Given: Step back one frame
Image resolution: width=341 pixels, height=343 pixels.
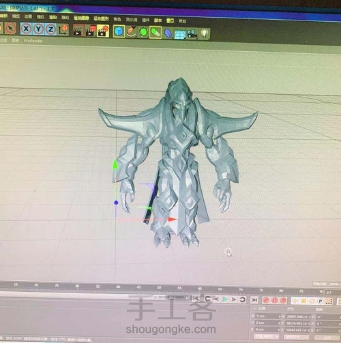Looking at the screenshot, I should click(x=216, y=299).
